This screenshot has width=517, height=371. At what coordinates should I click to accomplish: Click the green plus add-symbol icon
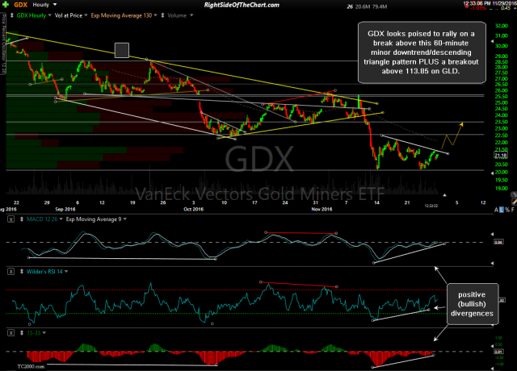tap(5, 4)
